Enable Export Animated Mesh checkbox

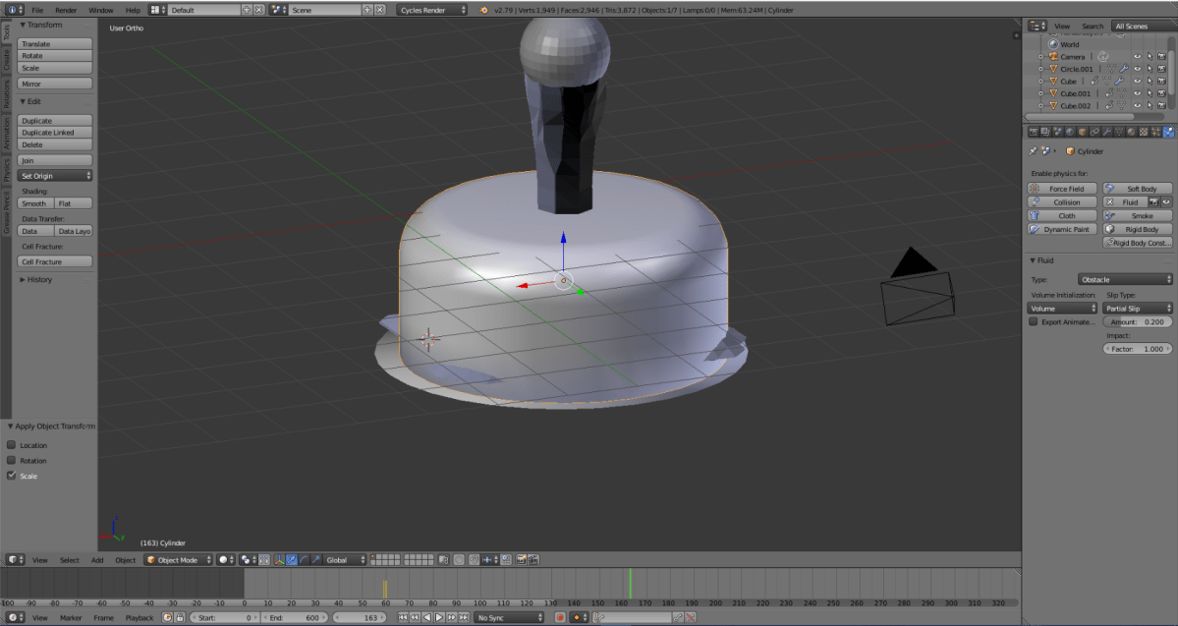[x=1034, y=321]
